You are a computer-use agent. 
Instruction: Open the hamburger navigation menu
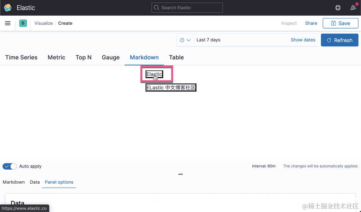tap(7, 23)
